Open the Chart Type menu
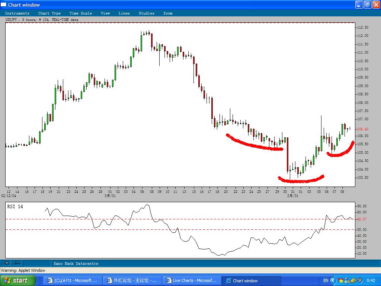The width and height of the screenshot is (381, 286). pyautogui.click(x=49, y=13)
